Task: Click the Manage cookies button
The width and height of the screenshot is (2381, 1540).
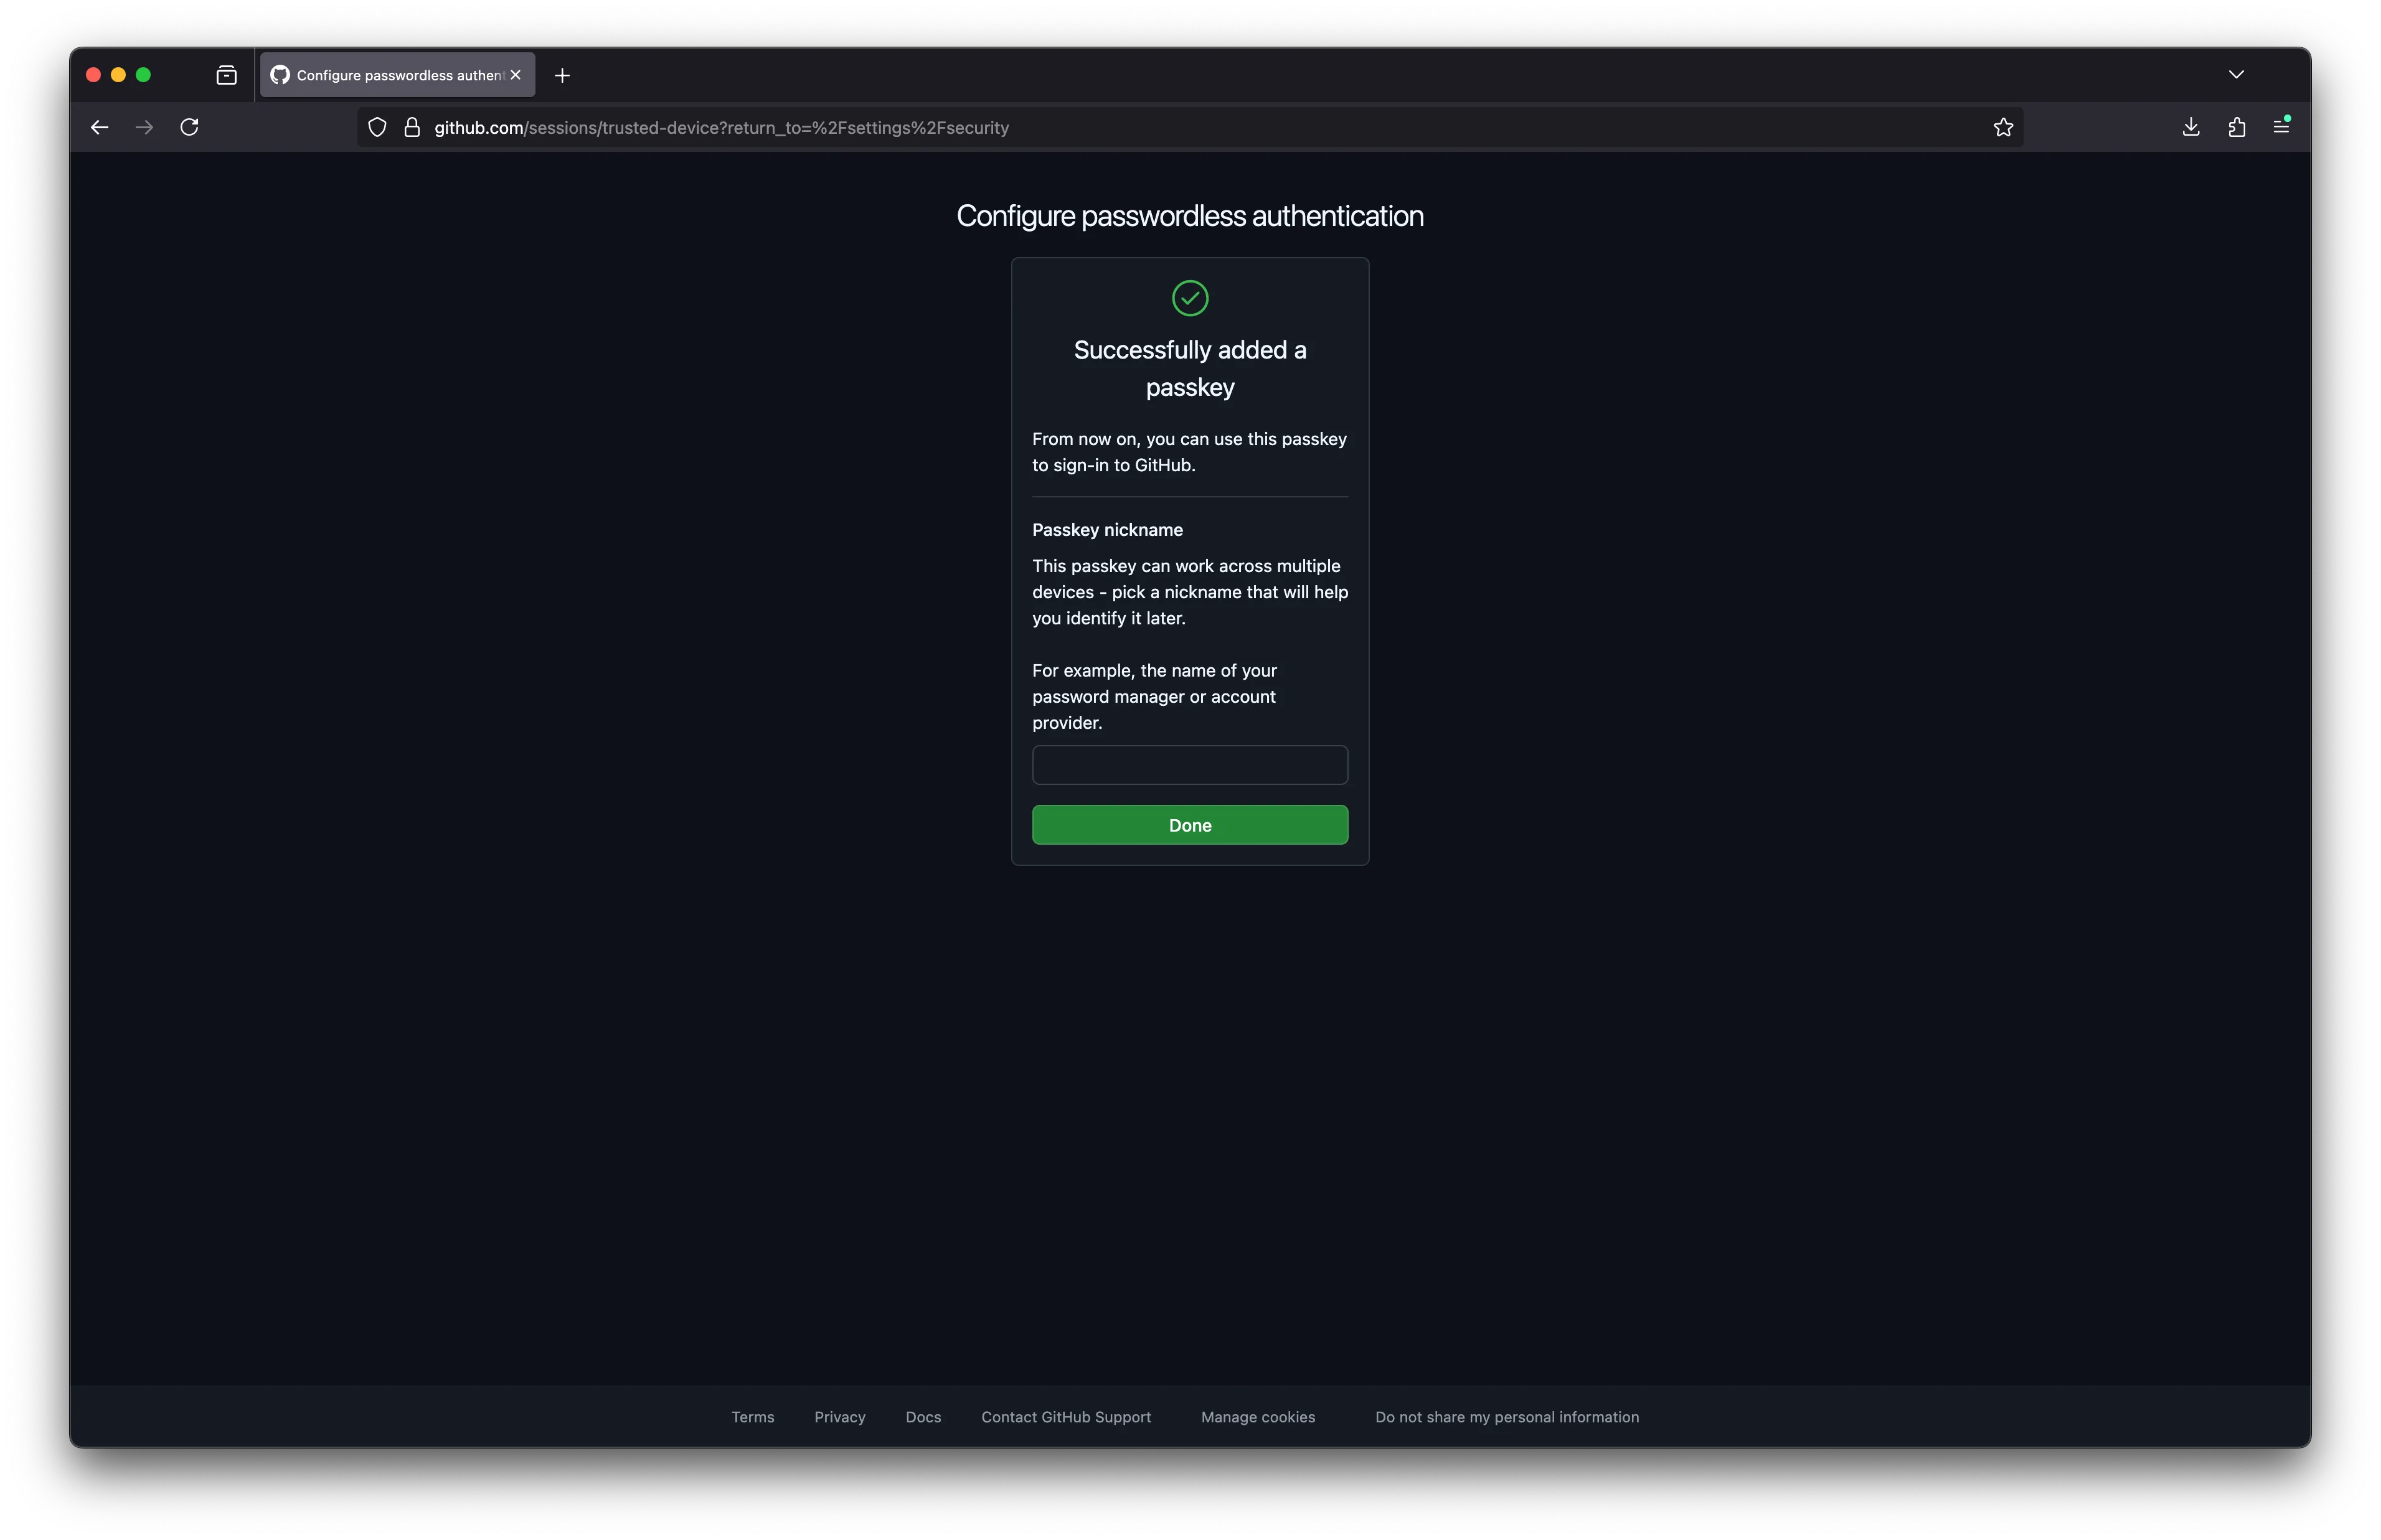Action: click(1257, 1417)
